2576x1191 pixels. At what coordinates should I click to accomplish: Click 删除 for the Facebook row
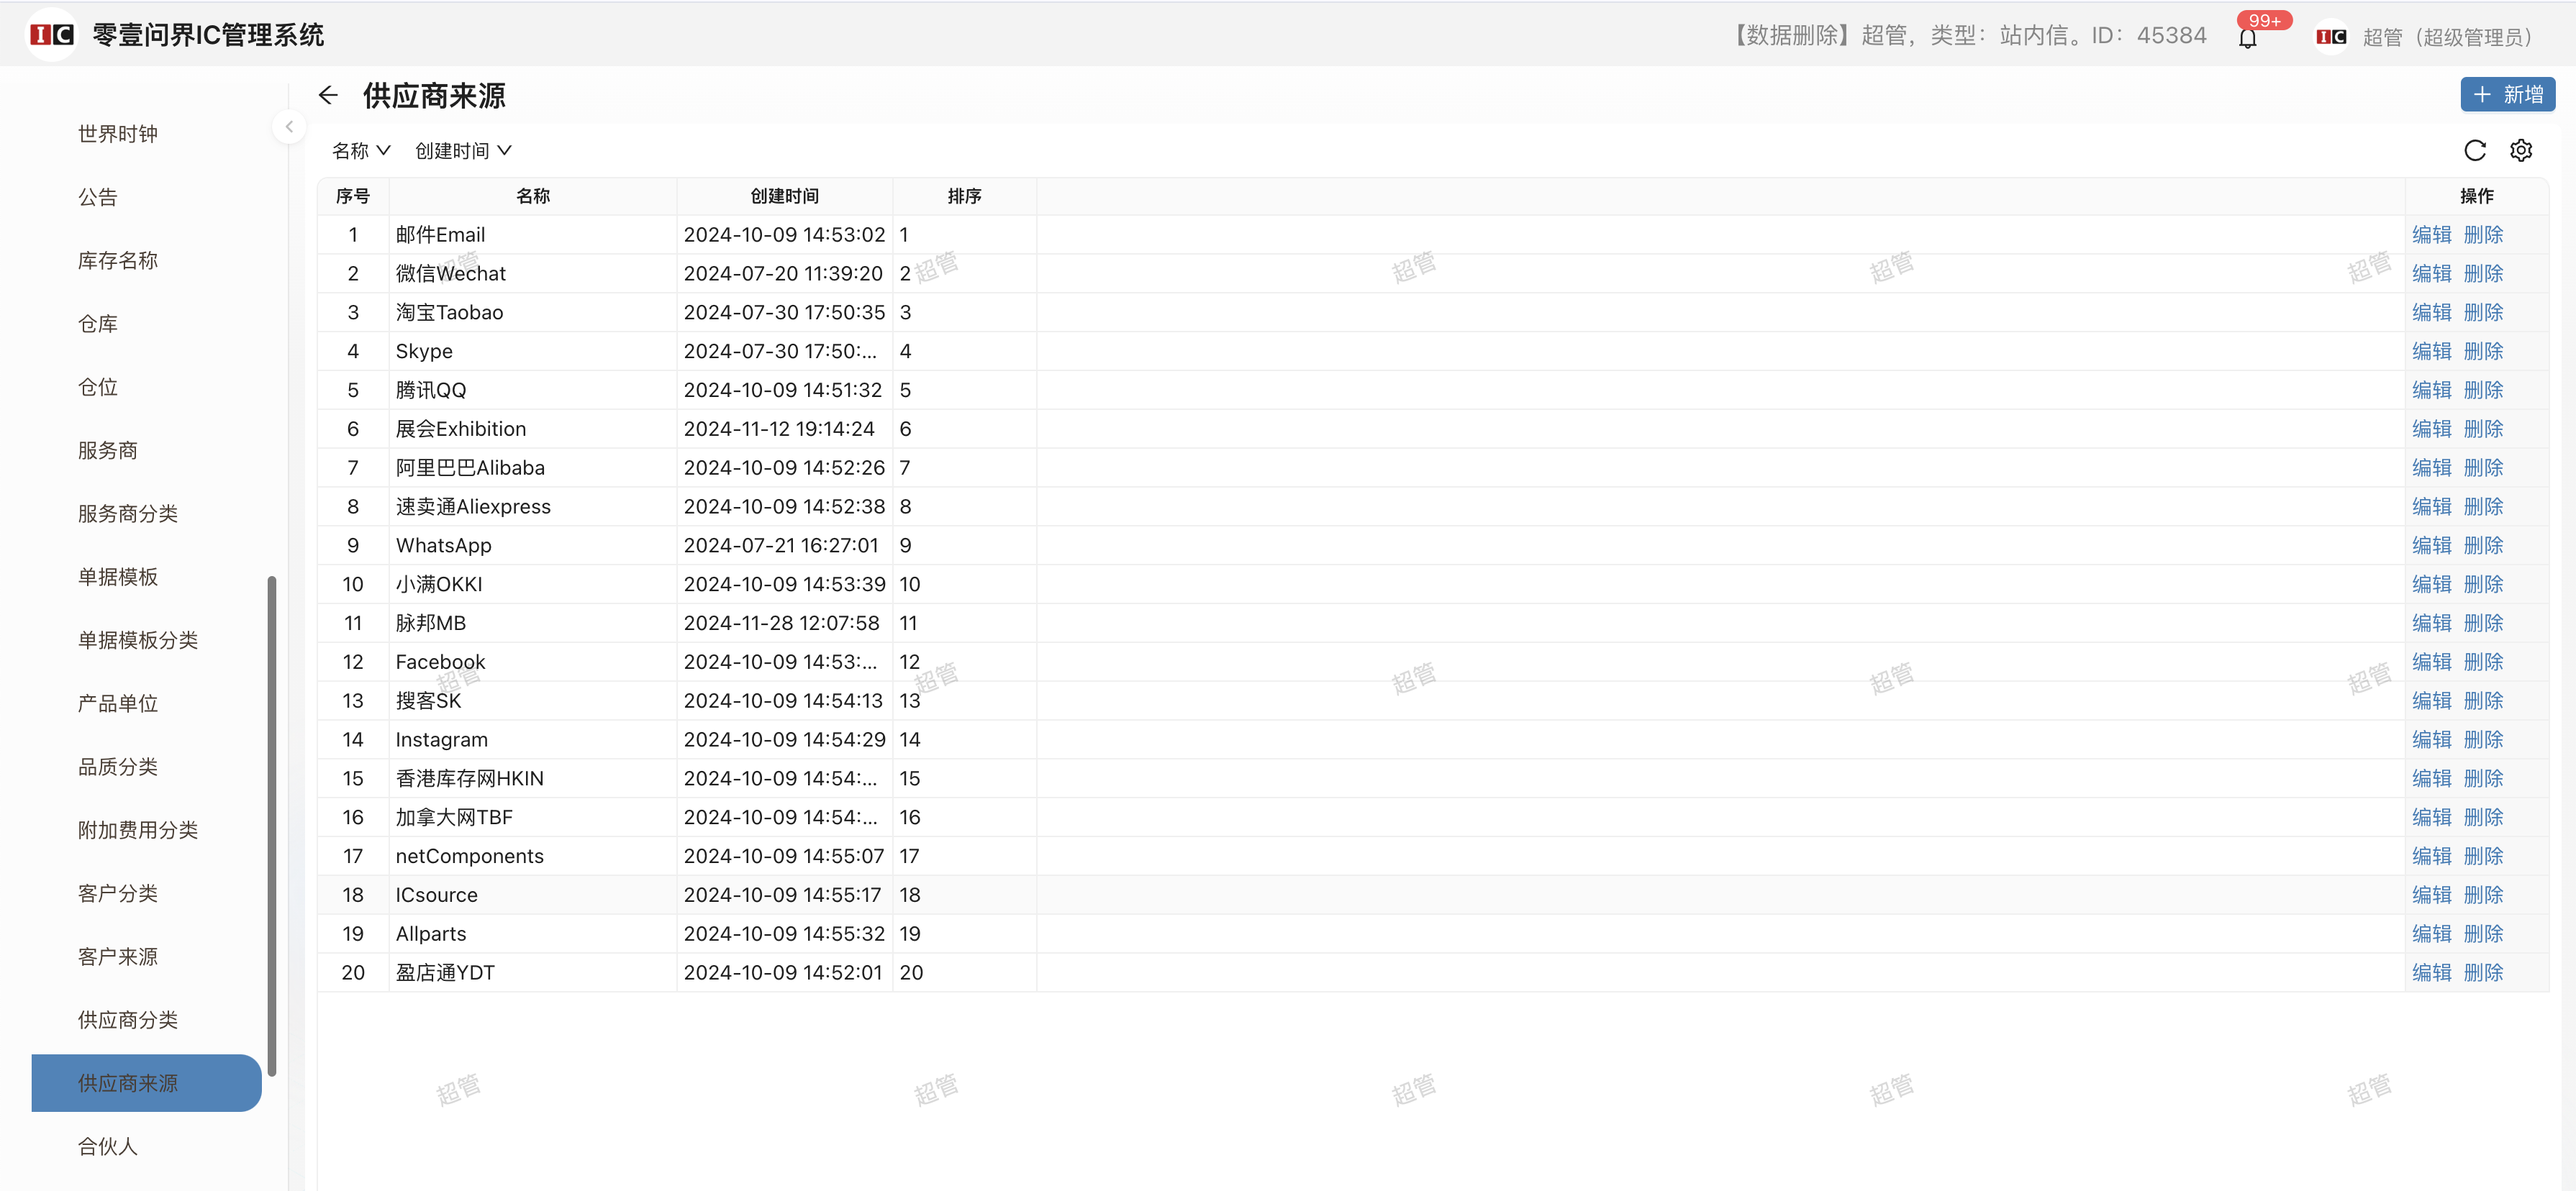coord(2483,662)
